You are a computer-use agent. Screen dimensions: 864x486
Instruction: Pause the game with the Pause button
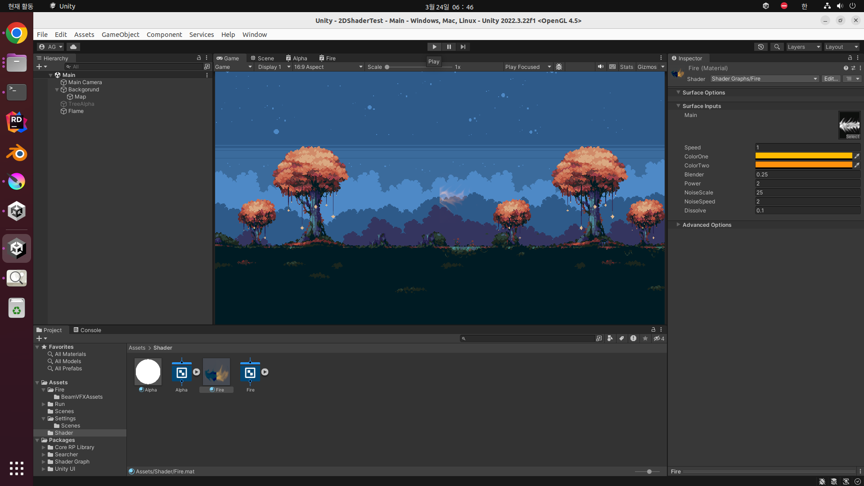(x=449, y=47)
